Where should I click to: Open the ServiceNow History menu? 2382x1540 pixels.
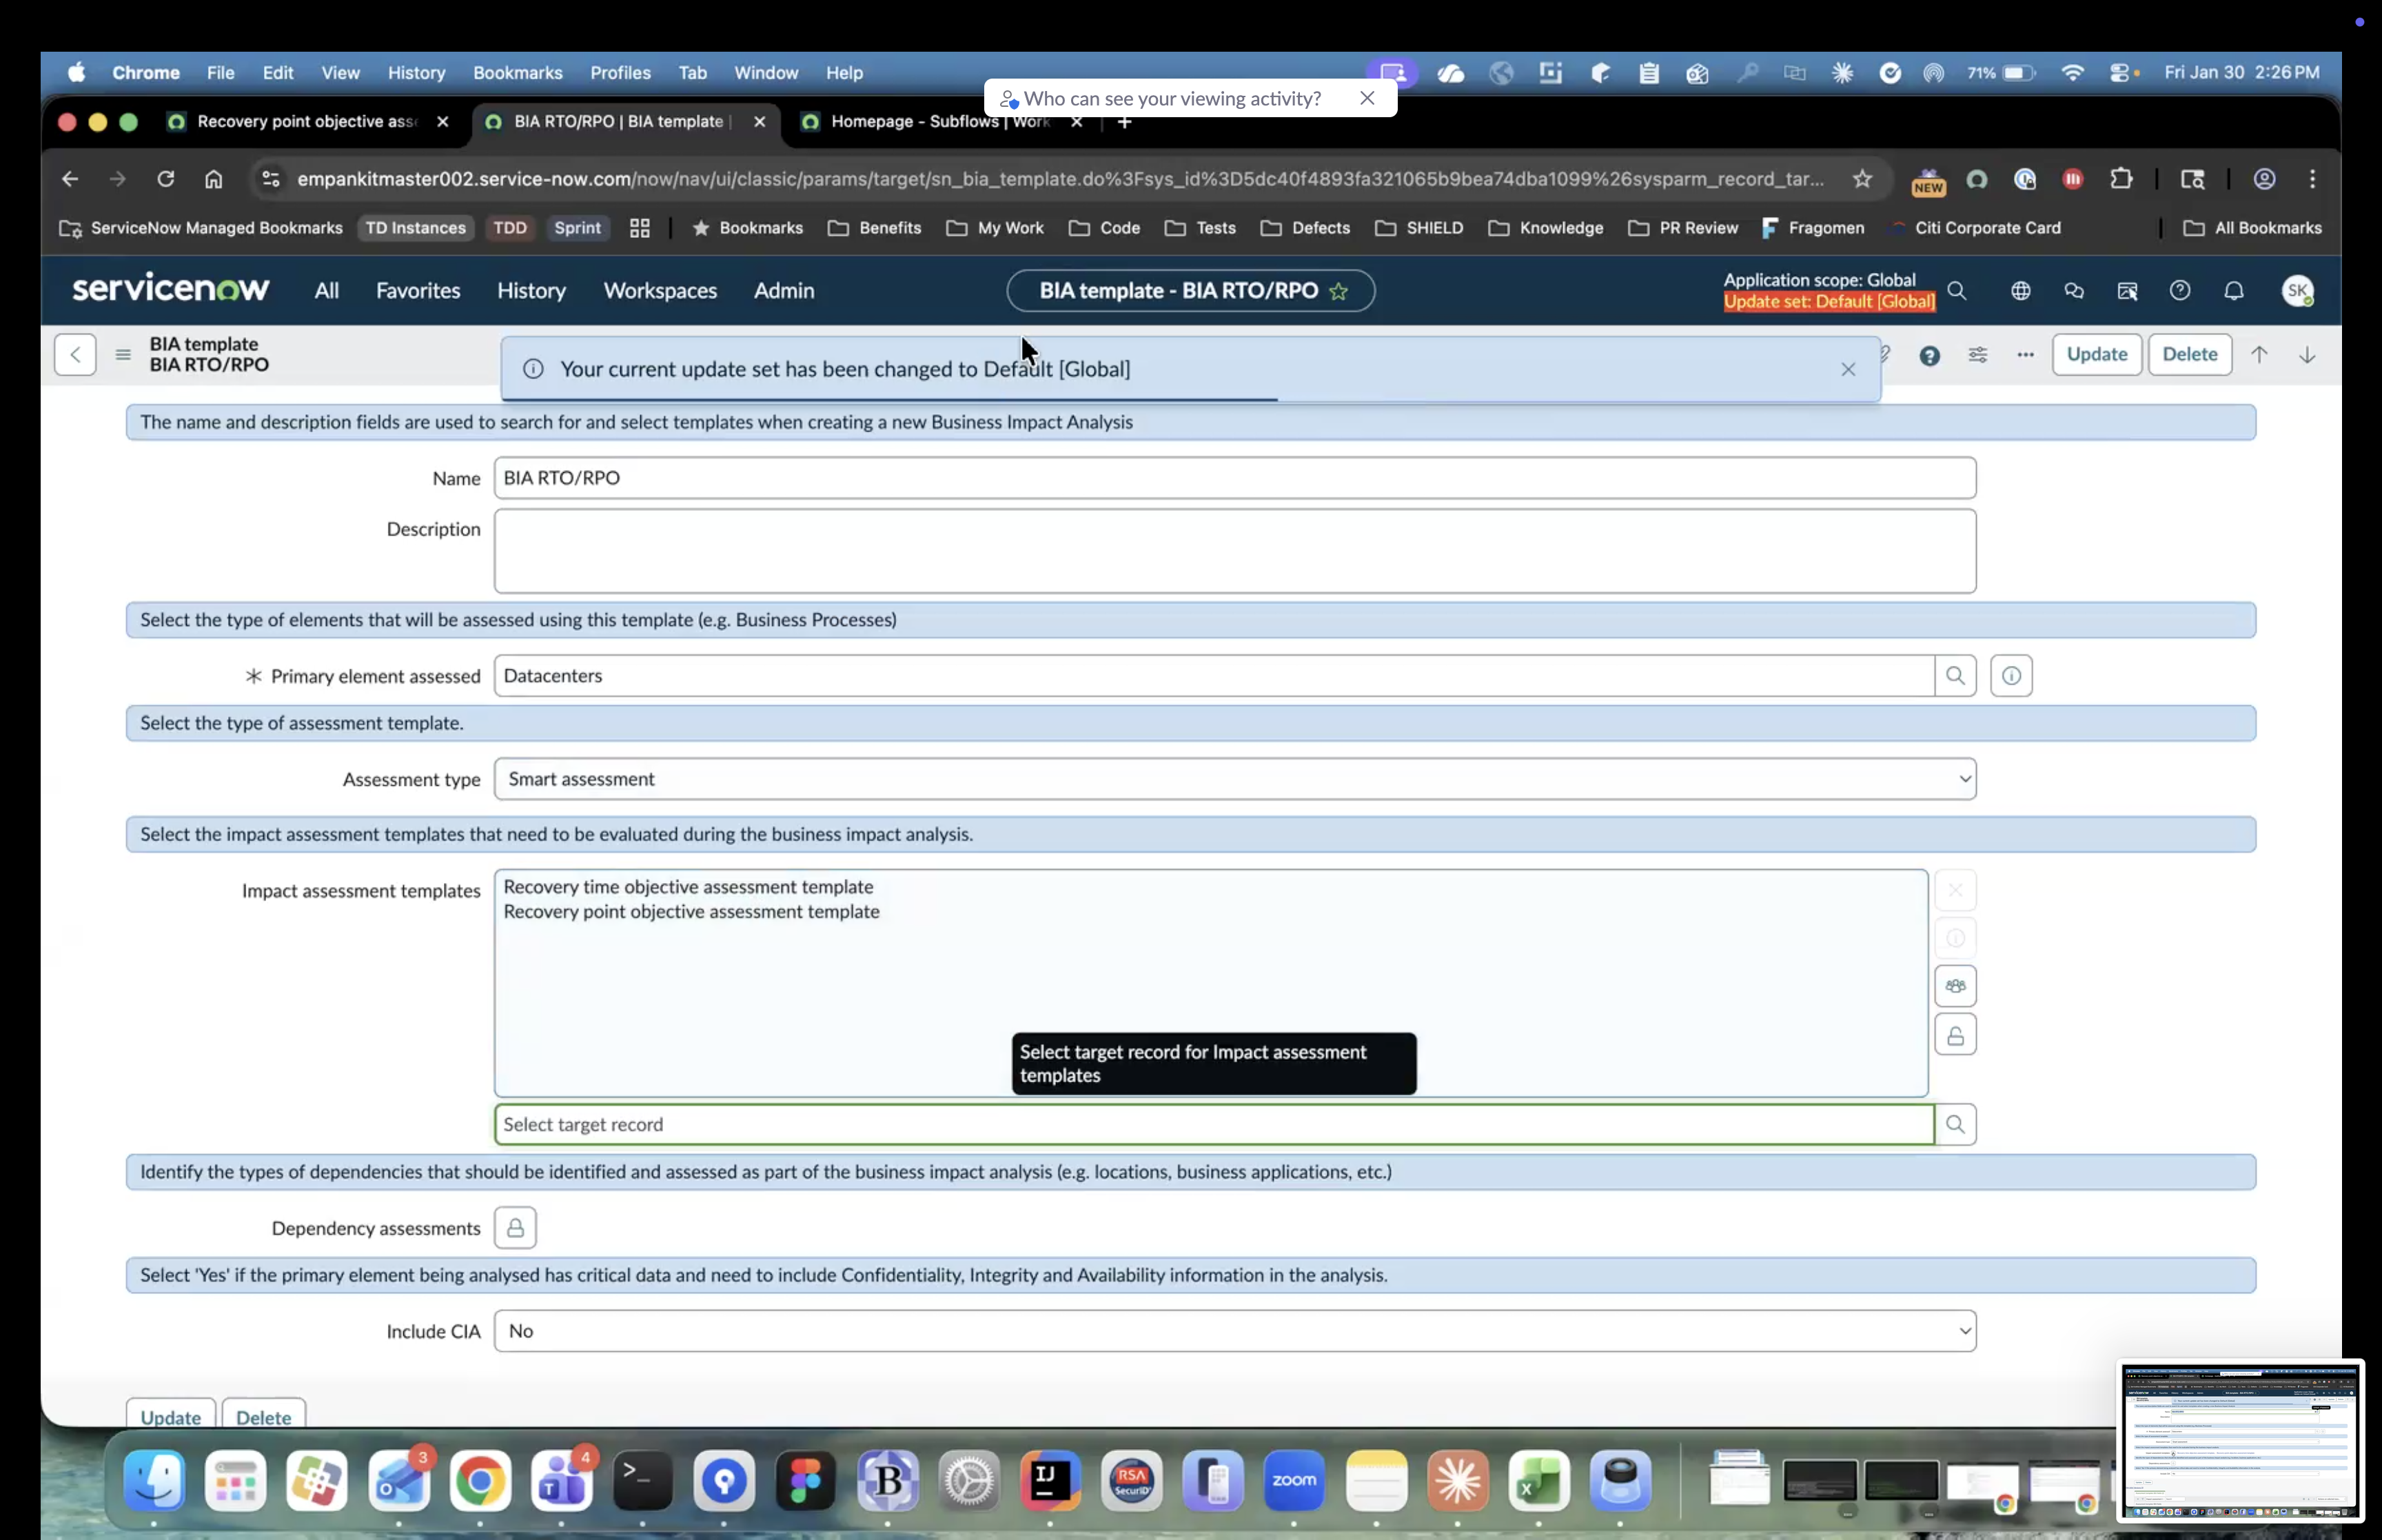click(x=532, y=291)
